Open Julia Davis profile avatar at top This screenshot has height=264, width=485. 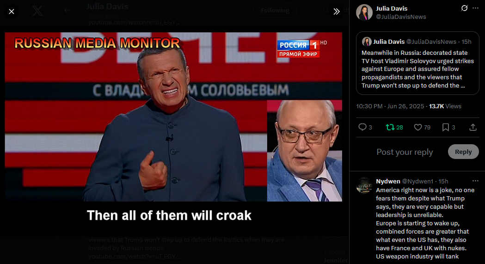364,12
